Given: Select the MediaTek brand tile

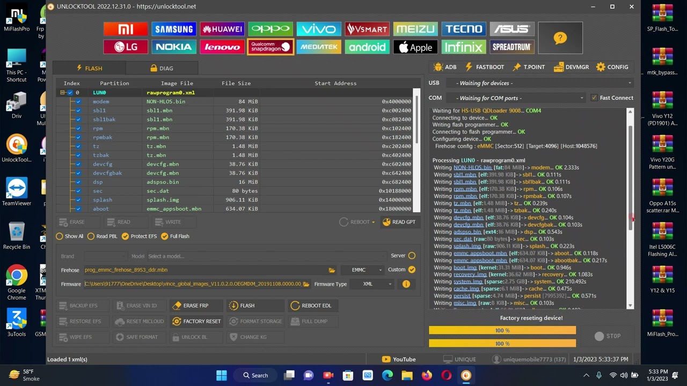Looking at the screenshot, I should point(319,47).
